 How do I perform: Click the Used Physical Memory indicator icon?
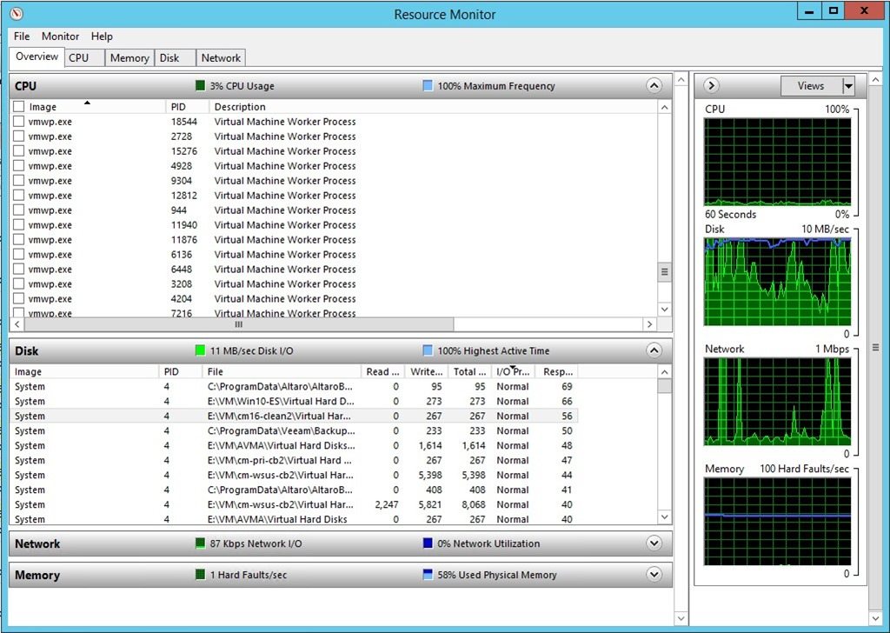(428, 575)
